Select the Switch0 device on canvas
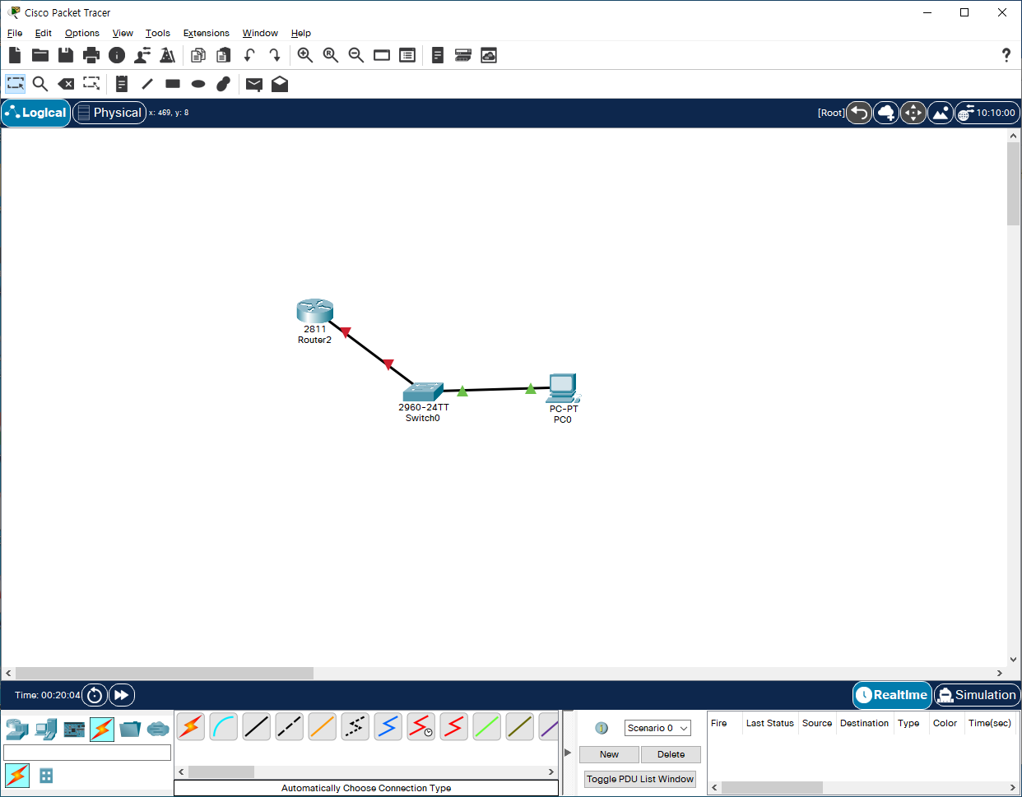Image resolution: width=1022 pixels, height=797 pixels. pos(423,392)
